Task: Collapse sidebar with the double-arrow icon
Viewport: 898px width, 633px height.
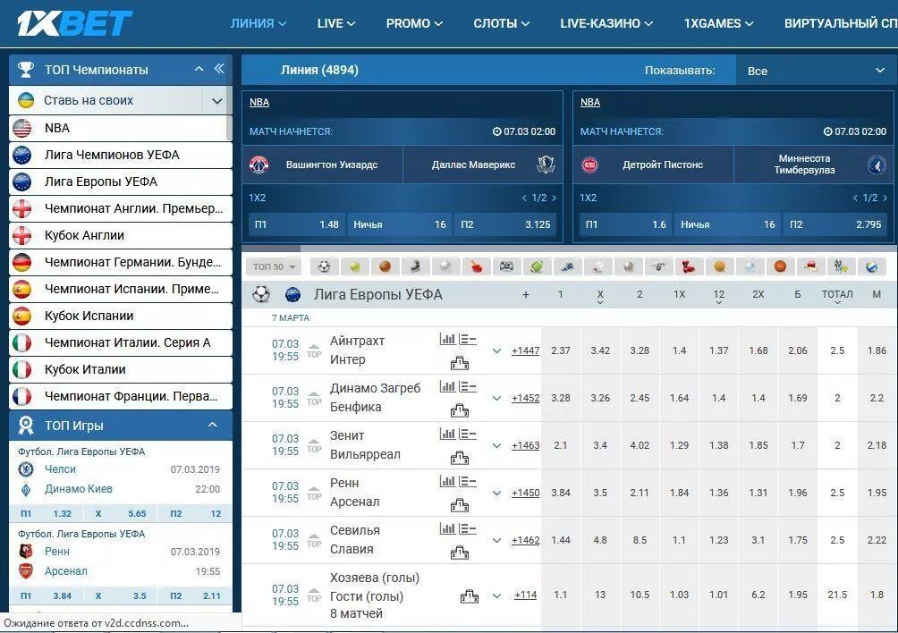Action: tap(219, 69)
